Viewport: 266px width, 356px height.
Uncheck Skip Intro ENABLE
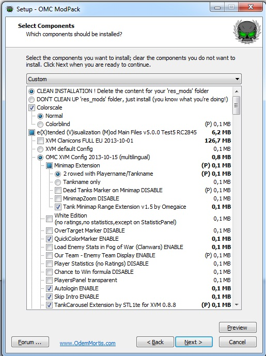pos(49,297)
